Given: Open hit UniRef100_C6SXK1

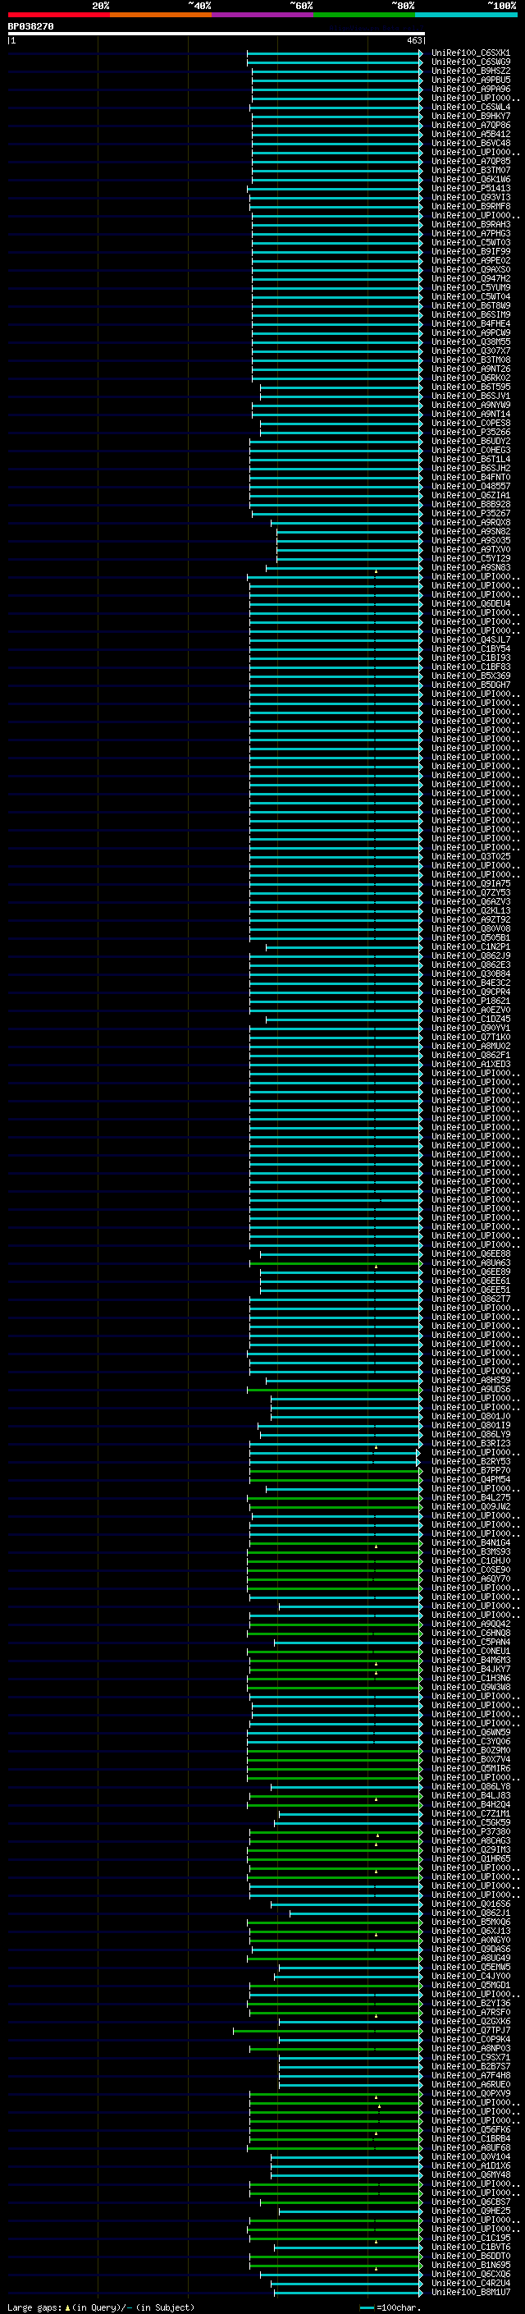Looking at the screenshot, I should point(471,53).
